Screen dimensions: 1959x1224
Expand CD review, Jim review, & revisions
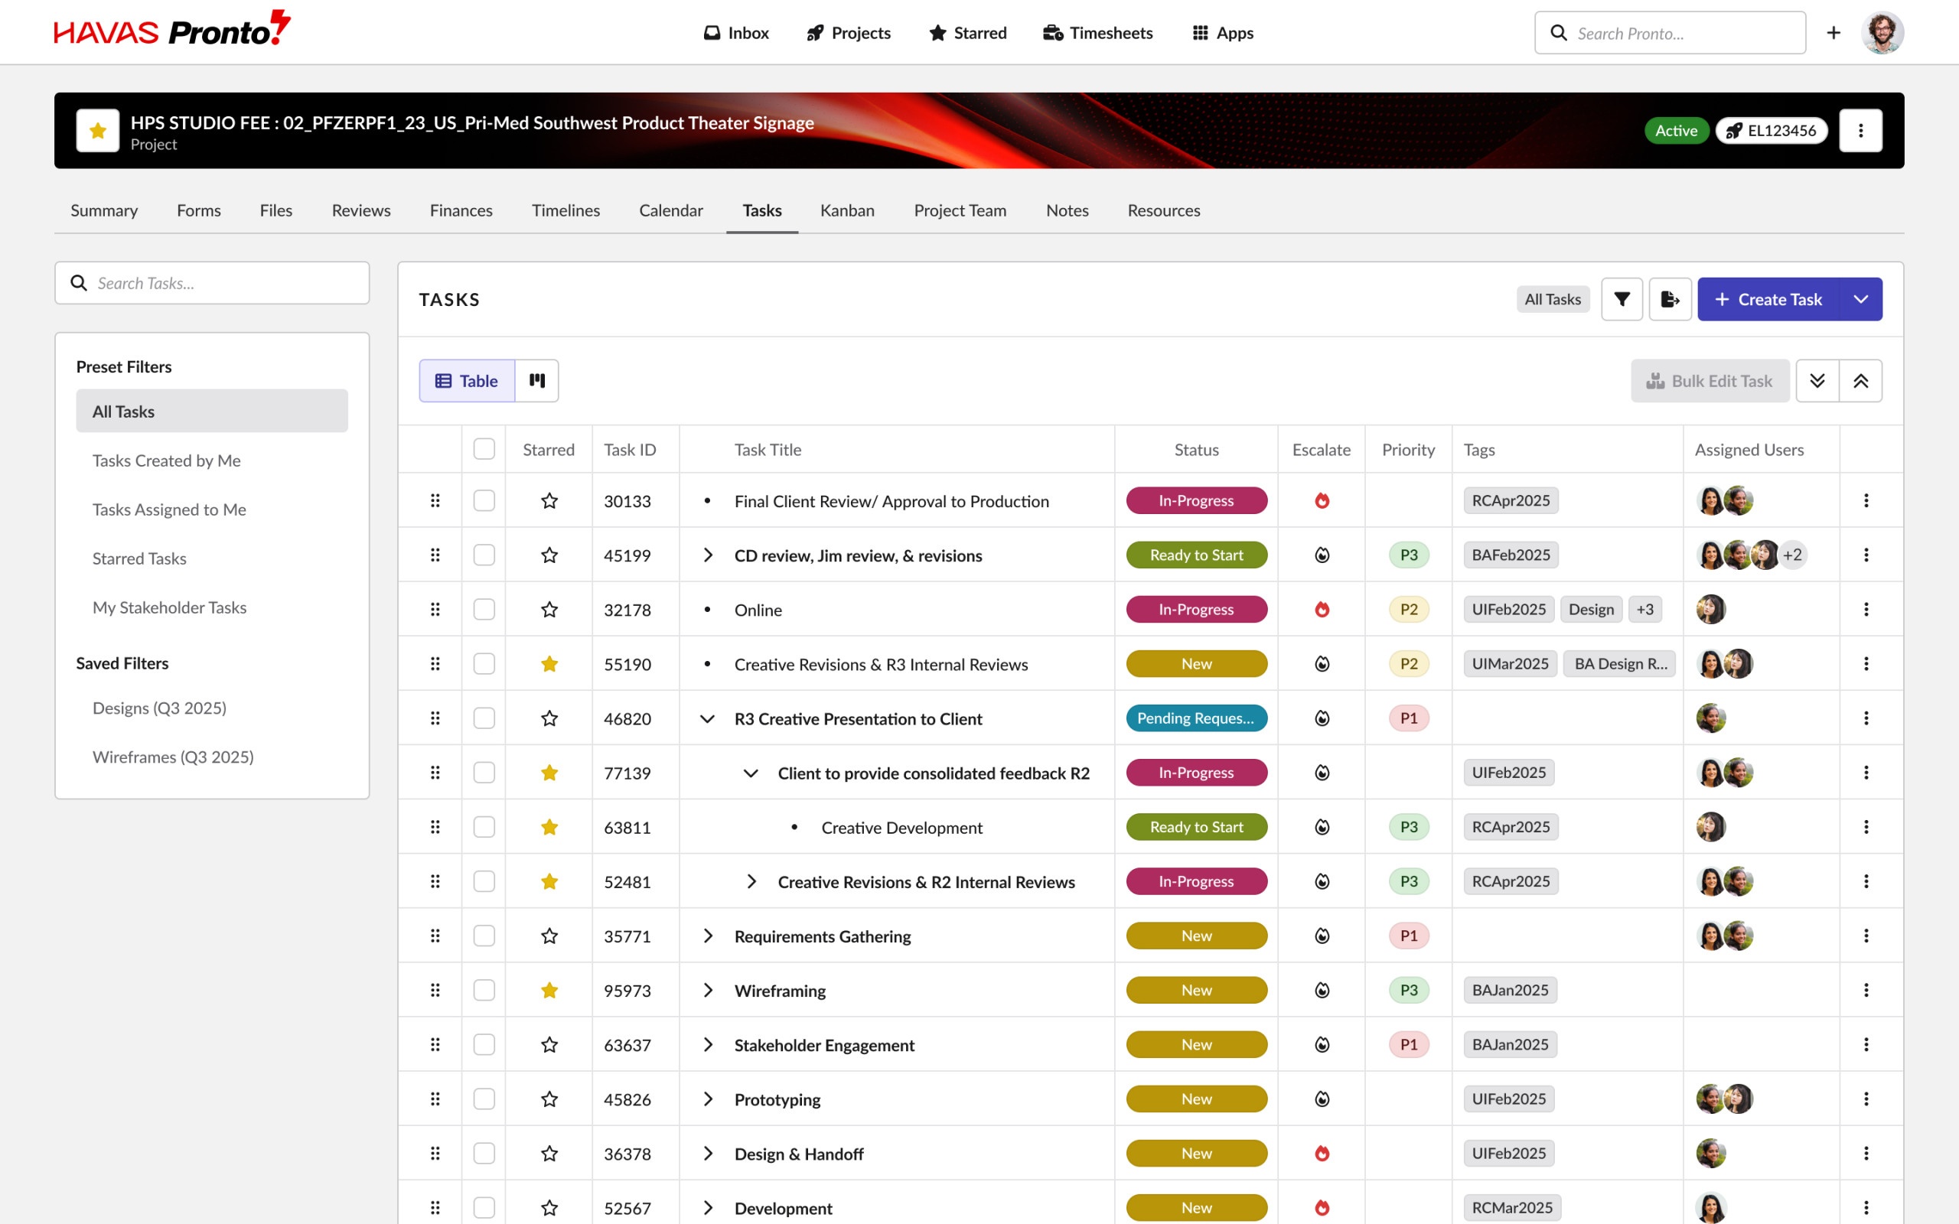coord(707,555)
